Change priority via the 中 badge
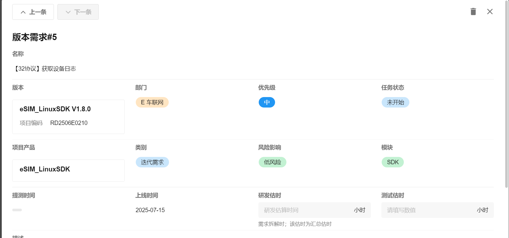The image size is (509, 238). (x=267, y=102)
